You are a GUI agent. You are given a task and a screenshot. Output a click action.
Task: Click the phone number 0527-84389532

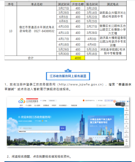(44, 31)
